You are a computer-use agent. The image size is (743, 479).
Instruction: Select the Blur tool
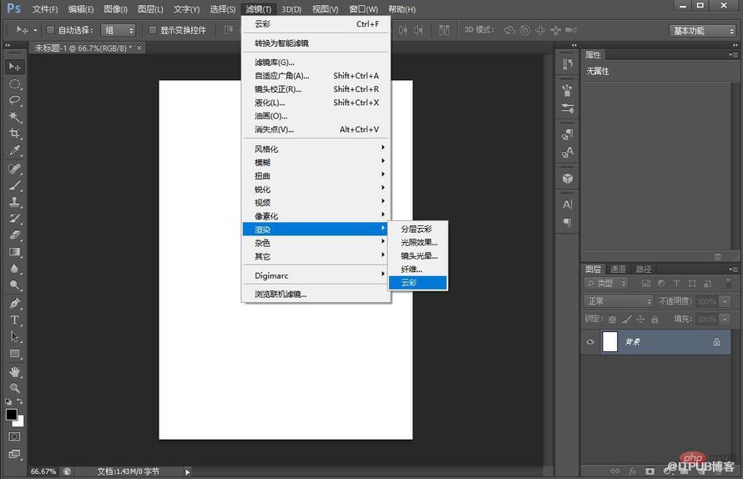click(15, 268)
